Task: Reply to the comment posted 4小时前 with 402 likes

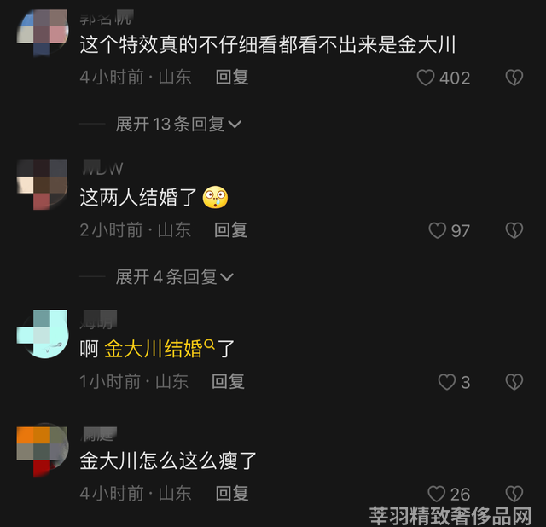Action: [x=232, y=77]
